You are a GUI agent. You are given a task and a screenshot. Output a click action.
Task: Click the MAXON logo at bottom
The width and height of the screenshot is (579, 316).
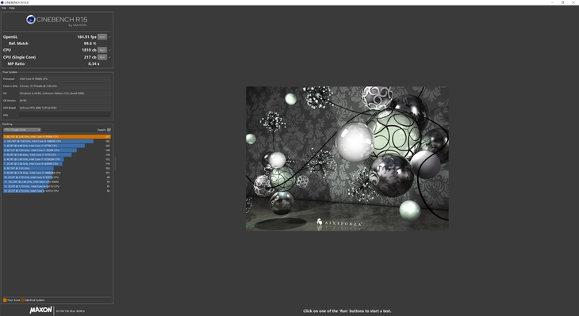[40, 310]
